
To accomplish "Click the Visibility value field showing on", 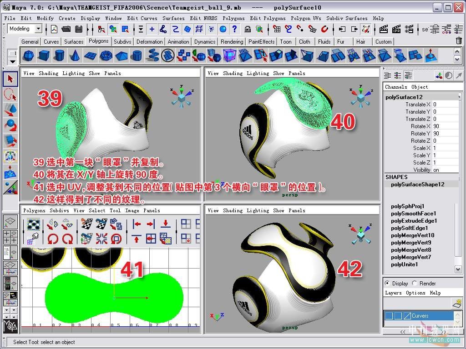I will [x=446, y=170].
